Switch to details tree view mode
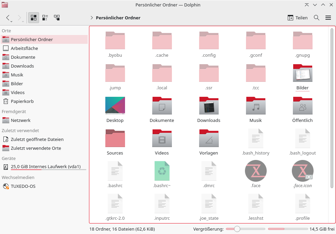336x234 pixels. click(57, 18)
